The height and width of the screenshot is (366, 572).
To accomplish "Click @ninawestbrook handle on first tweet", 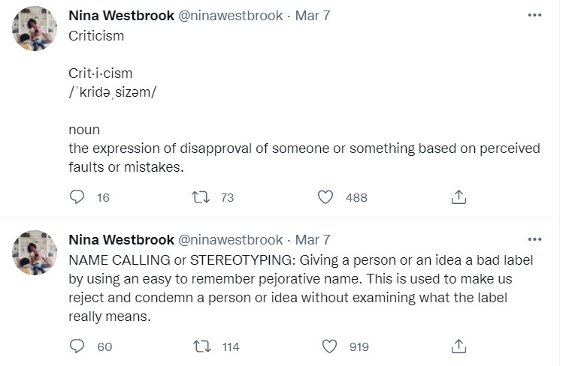I will (x=229, y=16).
